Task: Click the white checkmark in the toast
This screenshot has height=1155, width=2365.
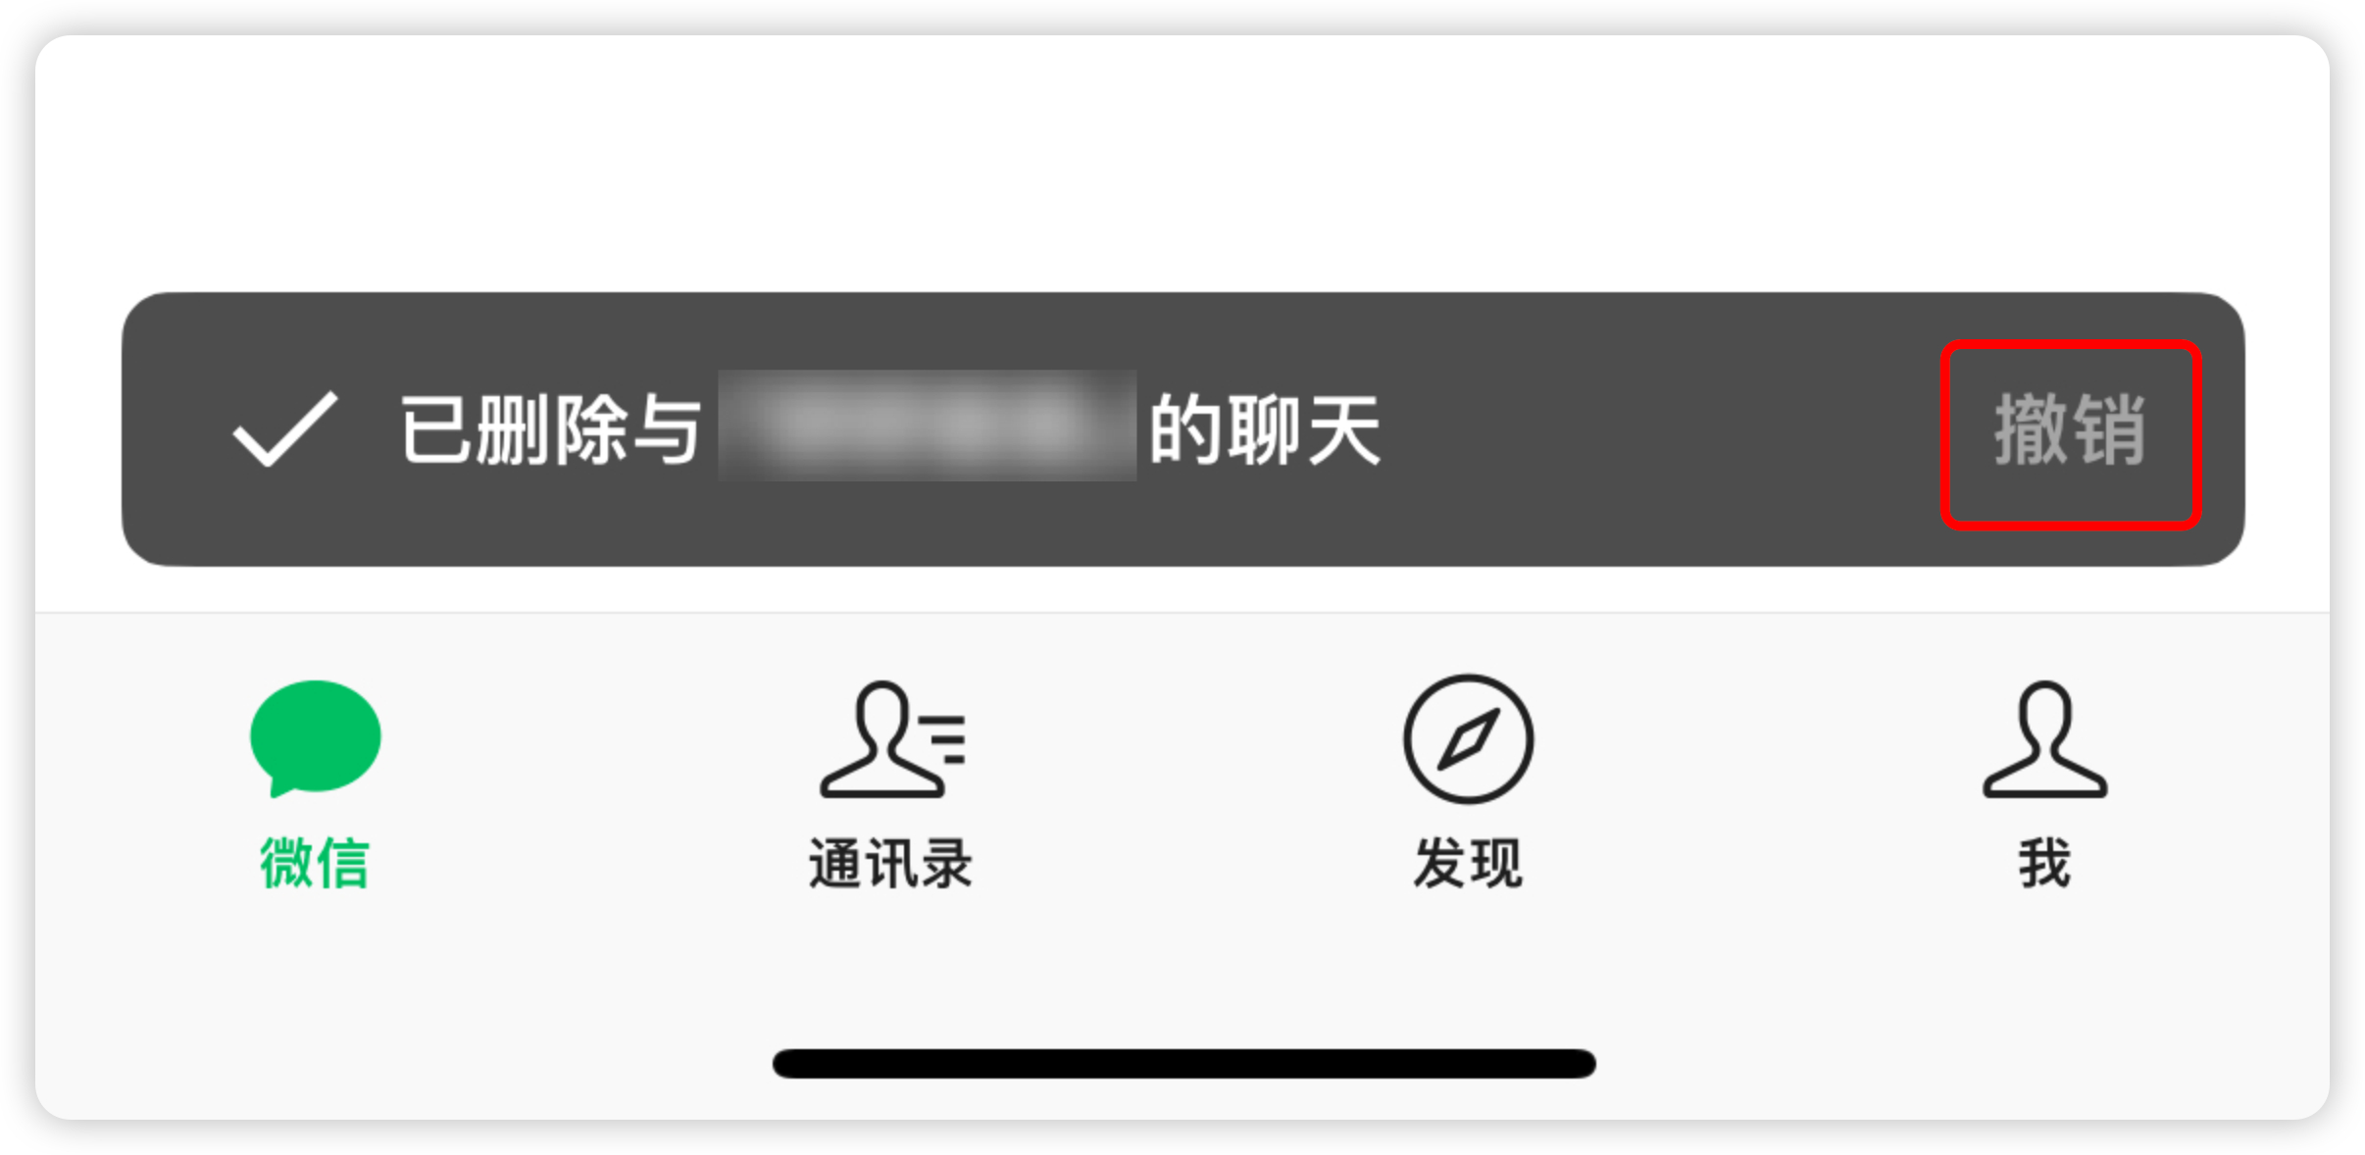Action: click(x=285, y=428)
